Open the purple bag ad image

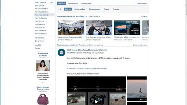coord(43,99)
